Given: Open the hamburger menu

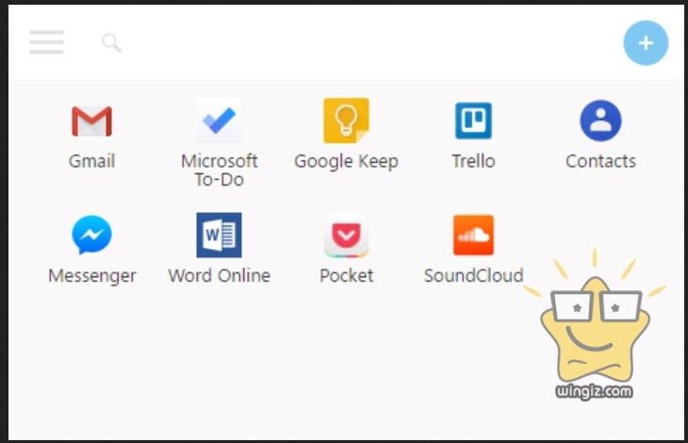Looking at the screenshot, I should pos(46,42).
